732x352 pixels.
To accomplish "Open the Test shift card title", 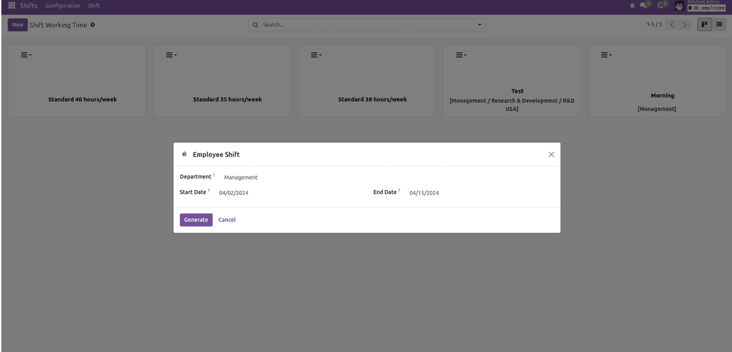I will click(x=517, y=91).
